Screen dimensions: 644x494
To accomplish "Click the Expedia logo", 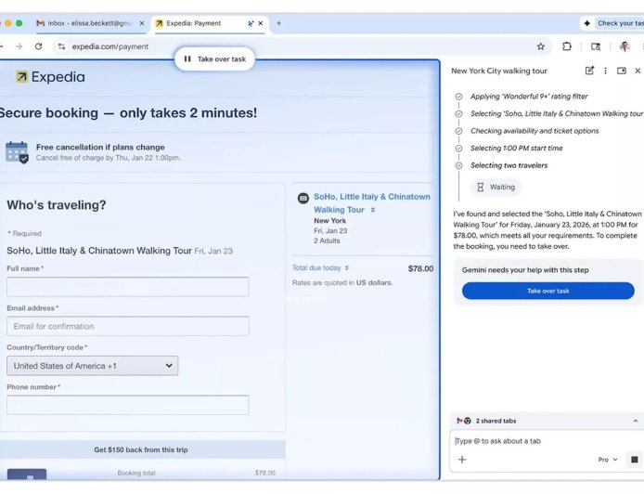I will click(x=50, y=77).
